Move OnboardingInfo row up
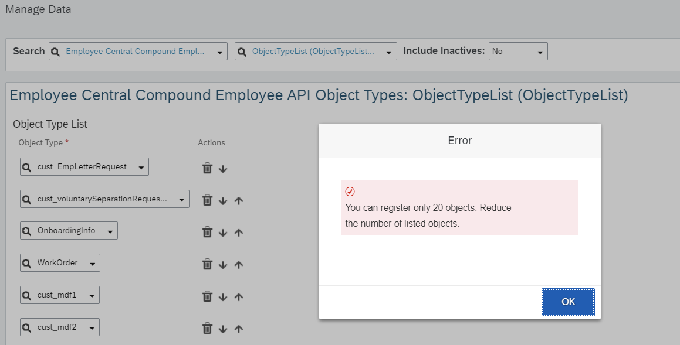Image resolution: width=680 pixels, height=345 pixels. tap(239, 233)
